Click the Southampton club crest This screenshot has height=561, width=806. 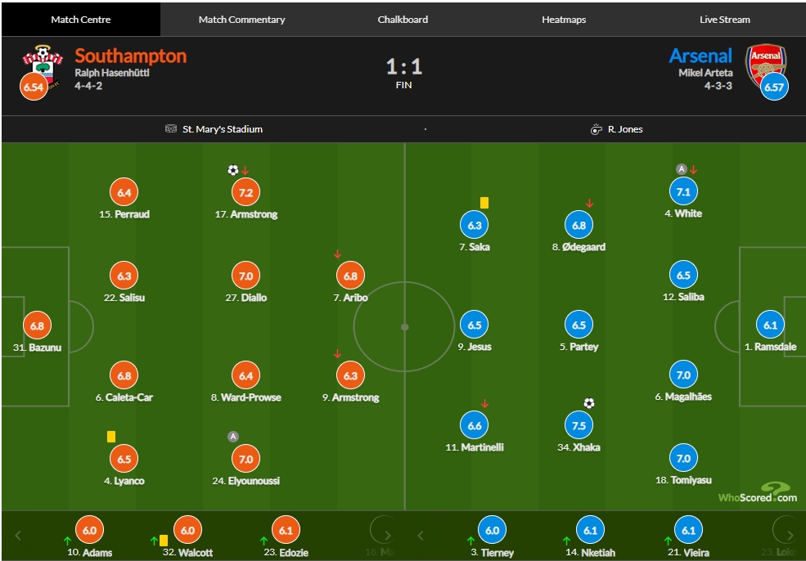[43, 67]
